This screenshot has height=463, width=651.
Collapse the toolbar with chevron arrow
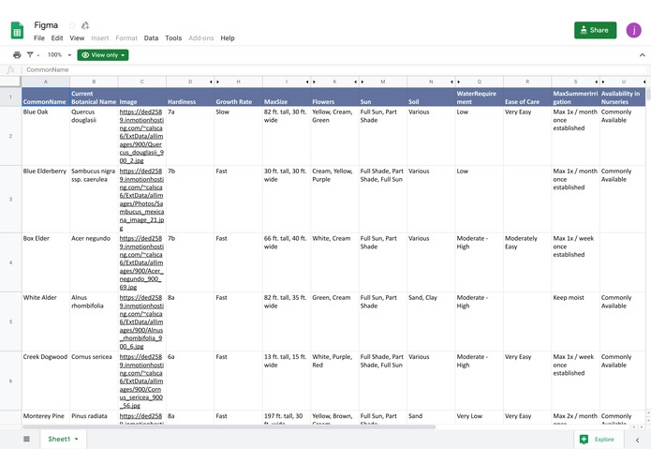tap(642, 54)
